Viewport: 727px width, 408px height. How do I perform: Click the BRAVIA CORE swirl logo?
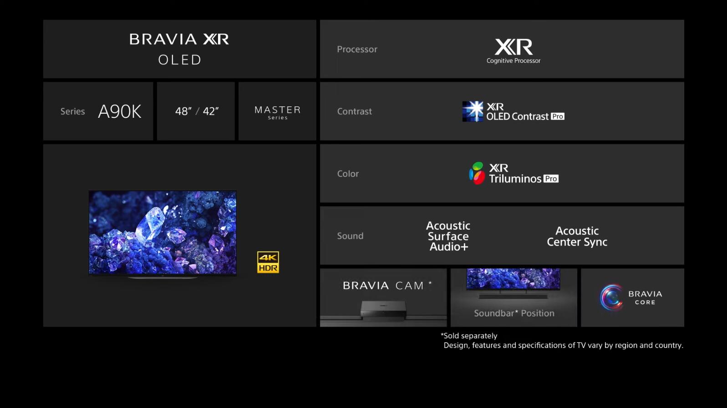pyautogui.click(x=611, y=297)
